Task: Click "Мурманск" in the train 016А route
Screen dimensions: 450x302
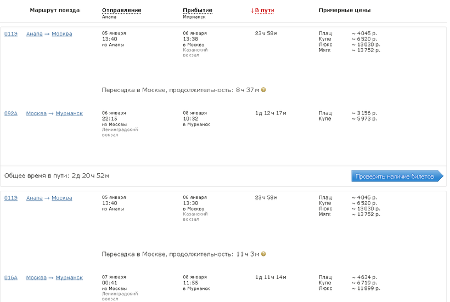Action: click(69, 278)
